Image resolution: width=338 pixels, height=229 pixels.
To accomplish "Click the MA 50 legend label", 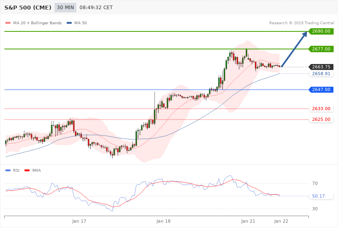I will pyautogui.click(x=80, y=23).
